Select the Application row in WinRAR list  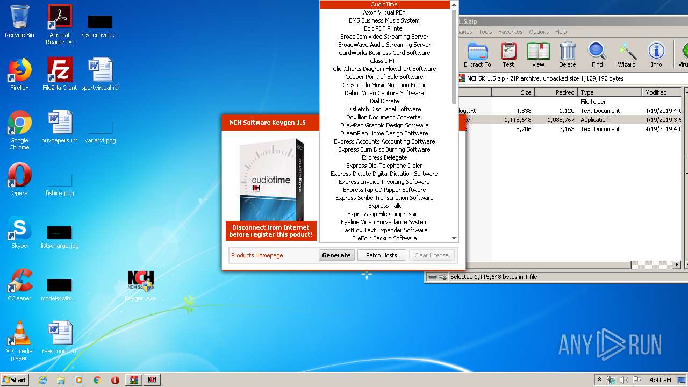point(570,120)
